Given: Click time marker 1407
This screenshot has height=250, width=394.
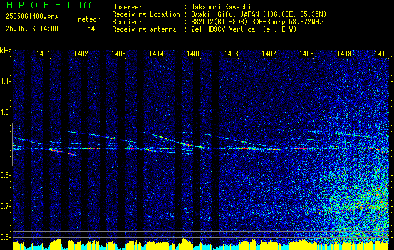Looking at the screenshot, I should [269, 53].
